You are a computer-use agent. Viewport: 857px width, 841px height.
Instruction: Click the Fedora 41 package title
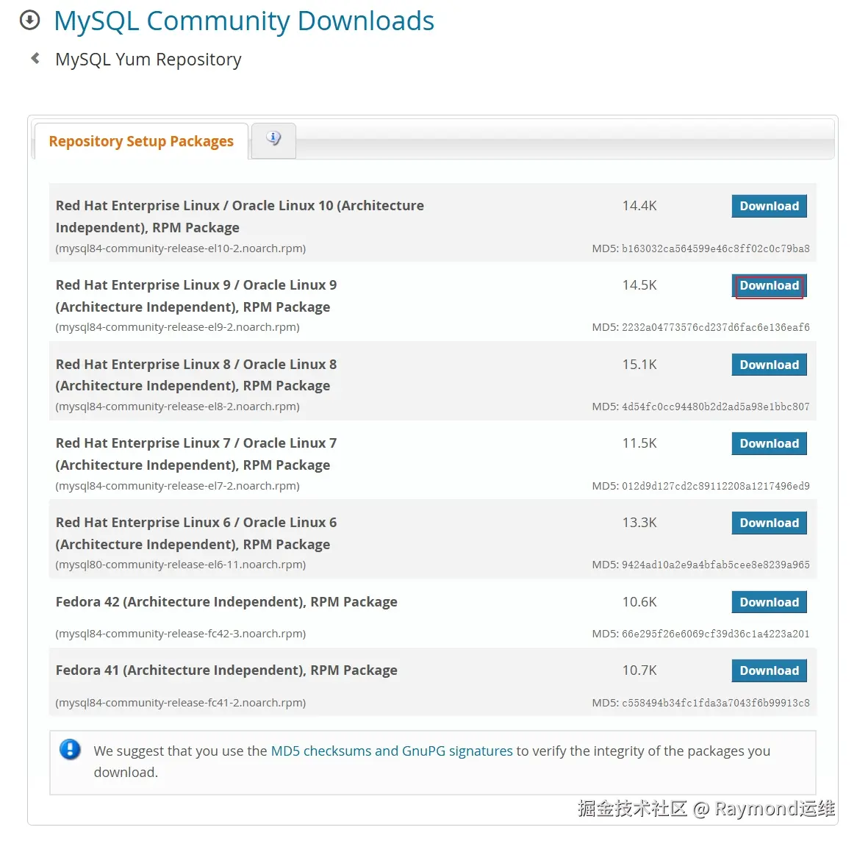pos(226,670)
